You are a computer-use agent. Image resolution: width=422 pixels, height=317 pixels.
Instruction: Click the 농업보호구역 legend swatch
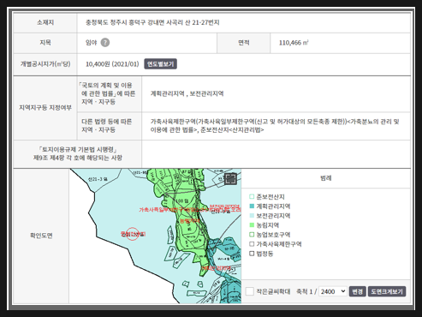point(252,235)
